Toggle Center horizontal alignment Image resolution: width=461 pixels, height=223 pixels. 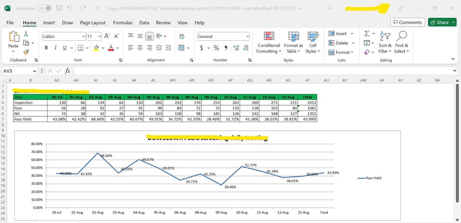[x=140, y=48]
